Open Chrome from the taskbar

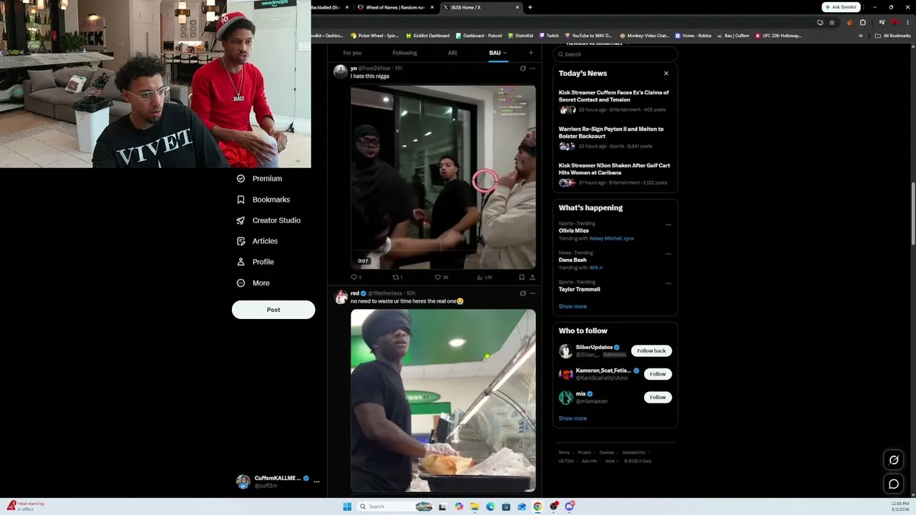537,506
